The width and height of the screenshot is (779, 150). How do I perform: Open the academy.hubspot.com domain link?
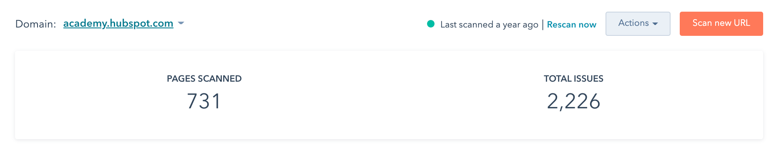[x=118, y=23]
